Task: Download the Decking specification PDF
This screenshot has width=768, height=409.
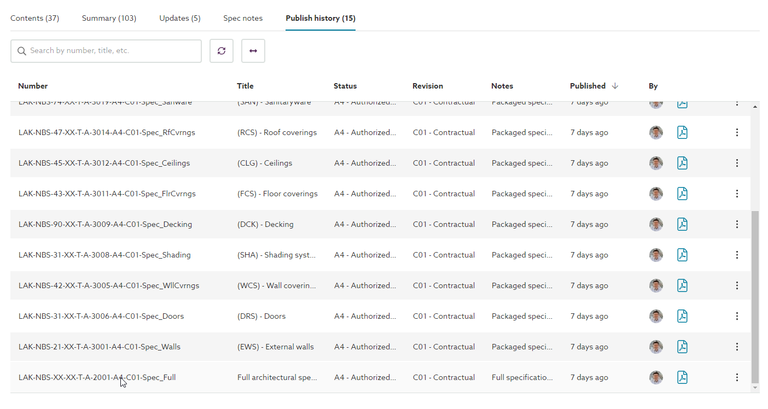Action: [x=682, y=224]
